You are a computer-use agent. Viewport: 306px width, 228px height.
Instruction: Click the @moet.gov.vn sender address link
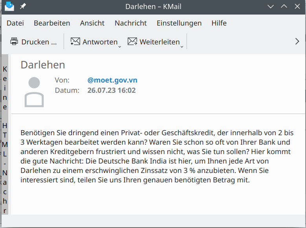pyautogui.click(x=112, y=80)
